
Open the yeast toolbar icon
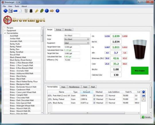[52, 11]
